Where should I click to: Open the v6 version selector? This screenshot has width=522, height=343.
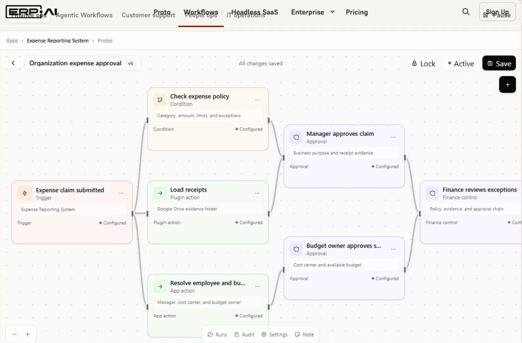tap(130, 63)
